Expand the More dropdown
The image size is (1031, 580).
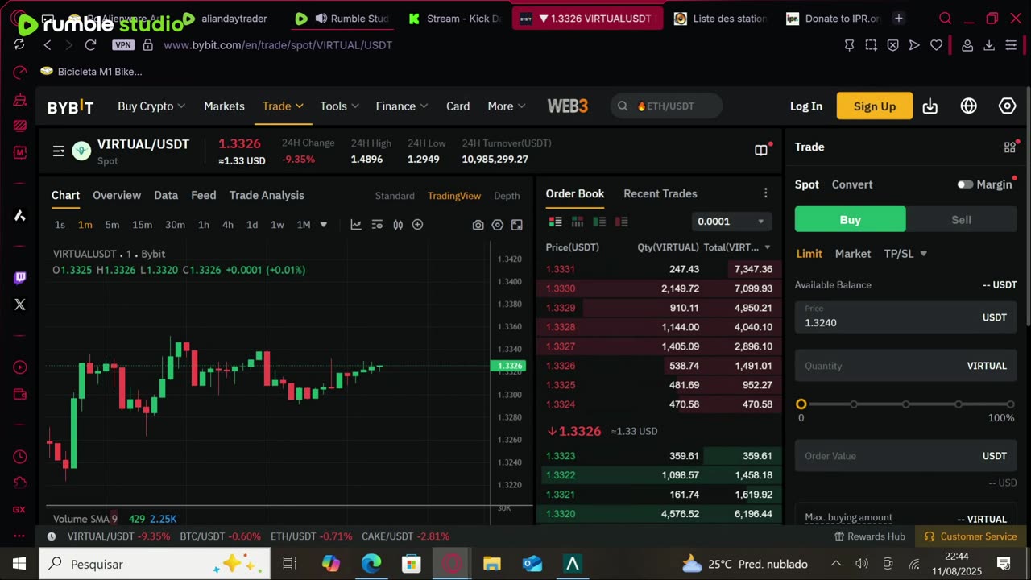tap(507, 106)
